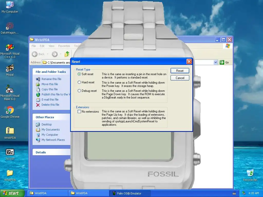The width and height of the screenshot is (263, 197).
Task: Click the Explorer Forward arrow icon
Action: [55, 54]
